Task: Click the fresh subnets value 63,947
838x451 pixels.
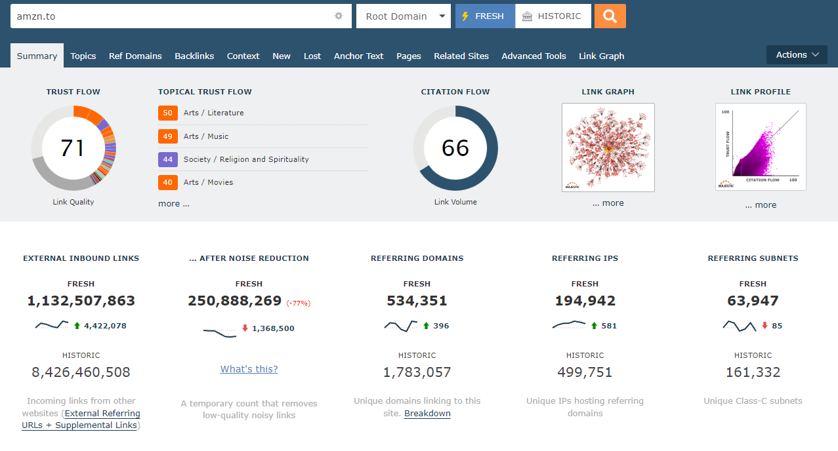Action: 753,301
